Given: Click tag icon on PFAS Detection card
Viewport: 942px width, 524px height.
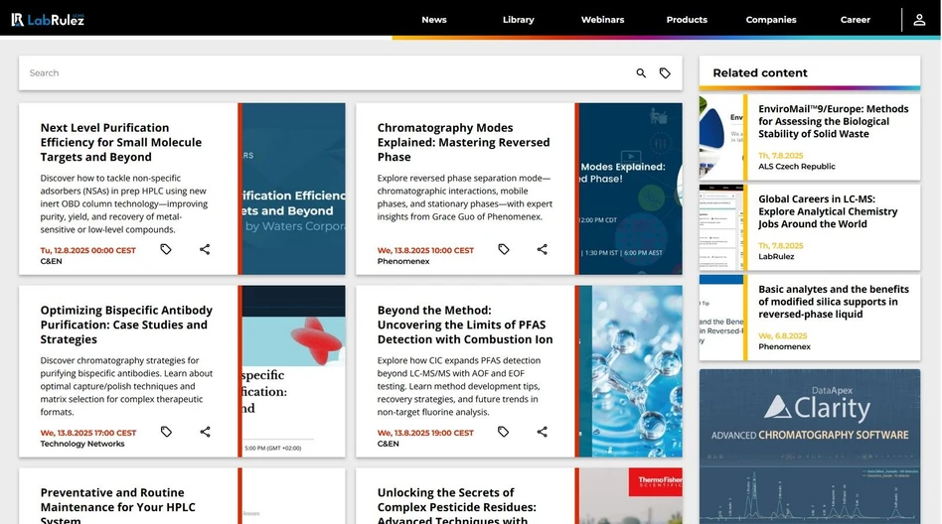Looking at the screenshot, I should click(503, 432).
